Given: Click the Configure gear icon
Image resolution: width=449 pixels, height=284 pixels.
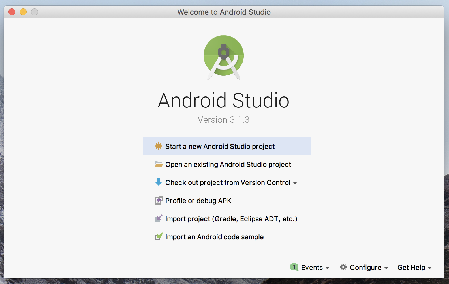Looking at the screenshot, I should tap(343, 267).
